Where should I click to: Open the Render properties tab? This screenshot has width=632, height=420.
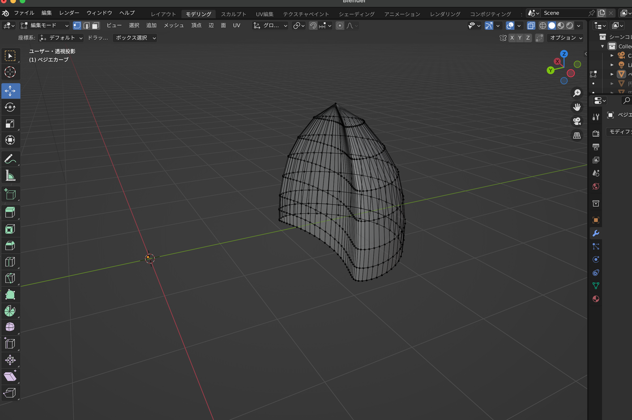pyautogui.click(x=596, y=134)
